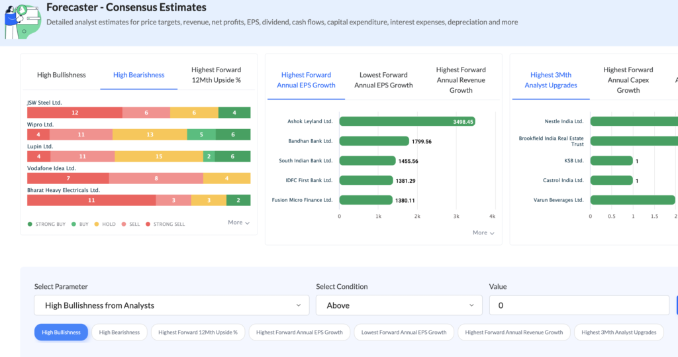Open the Select Parameter dropdown

click(171, 305)
